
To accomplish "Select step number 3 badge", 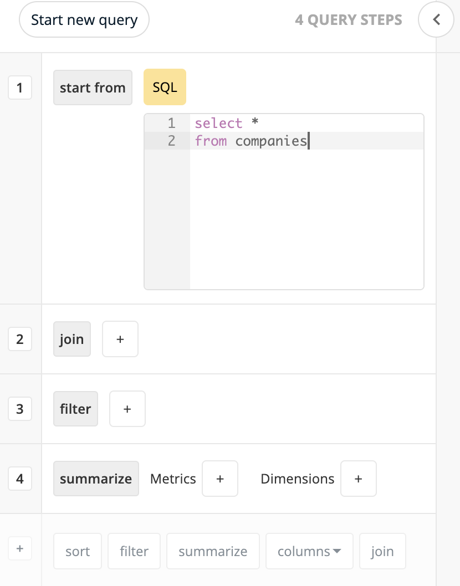I will (20, 409).
